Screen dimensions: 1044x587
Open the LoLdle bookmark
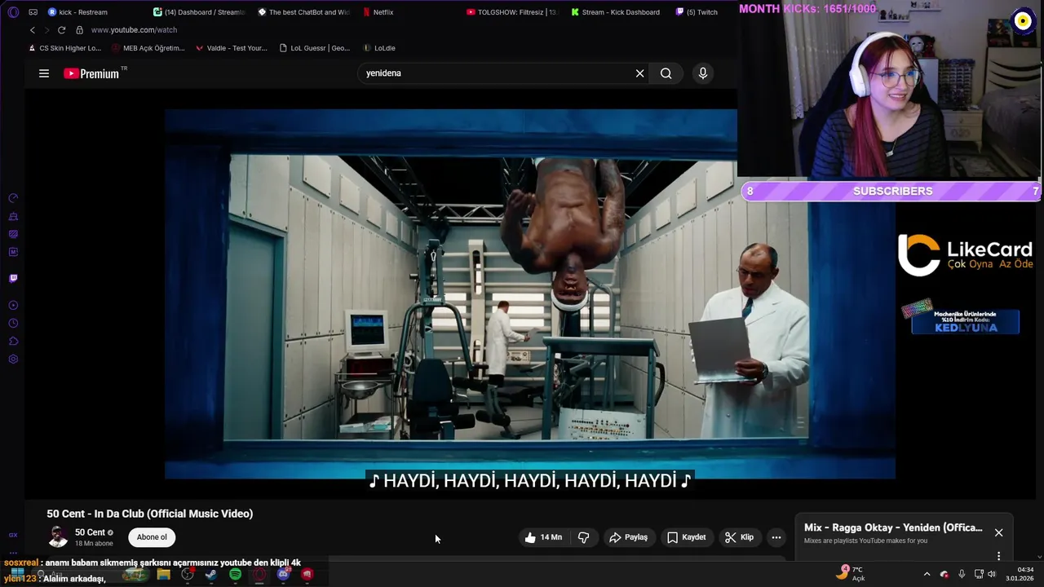click(379, 48)
